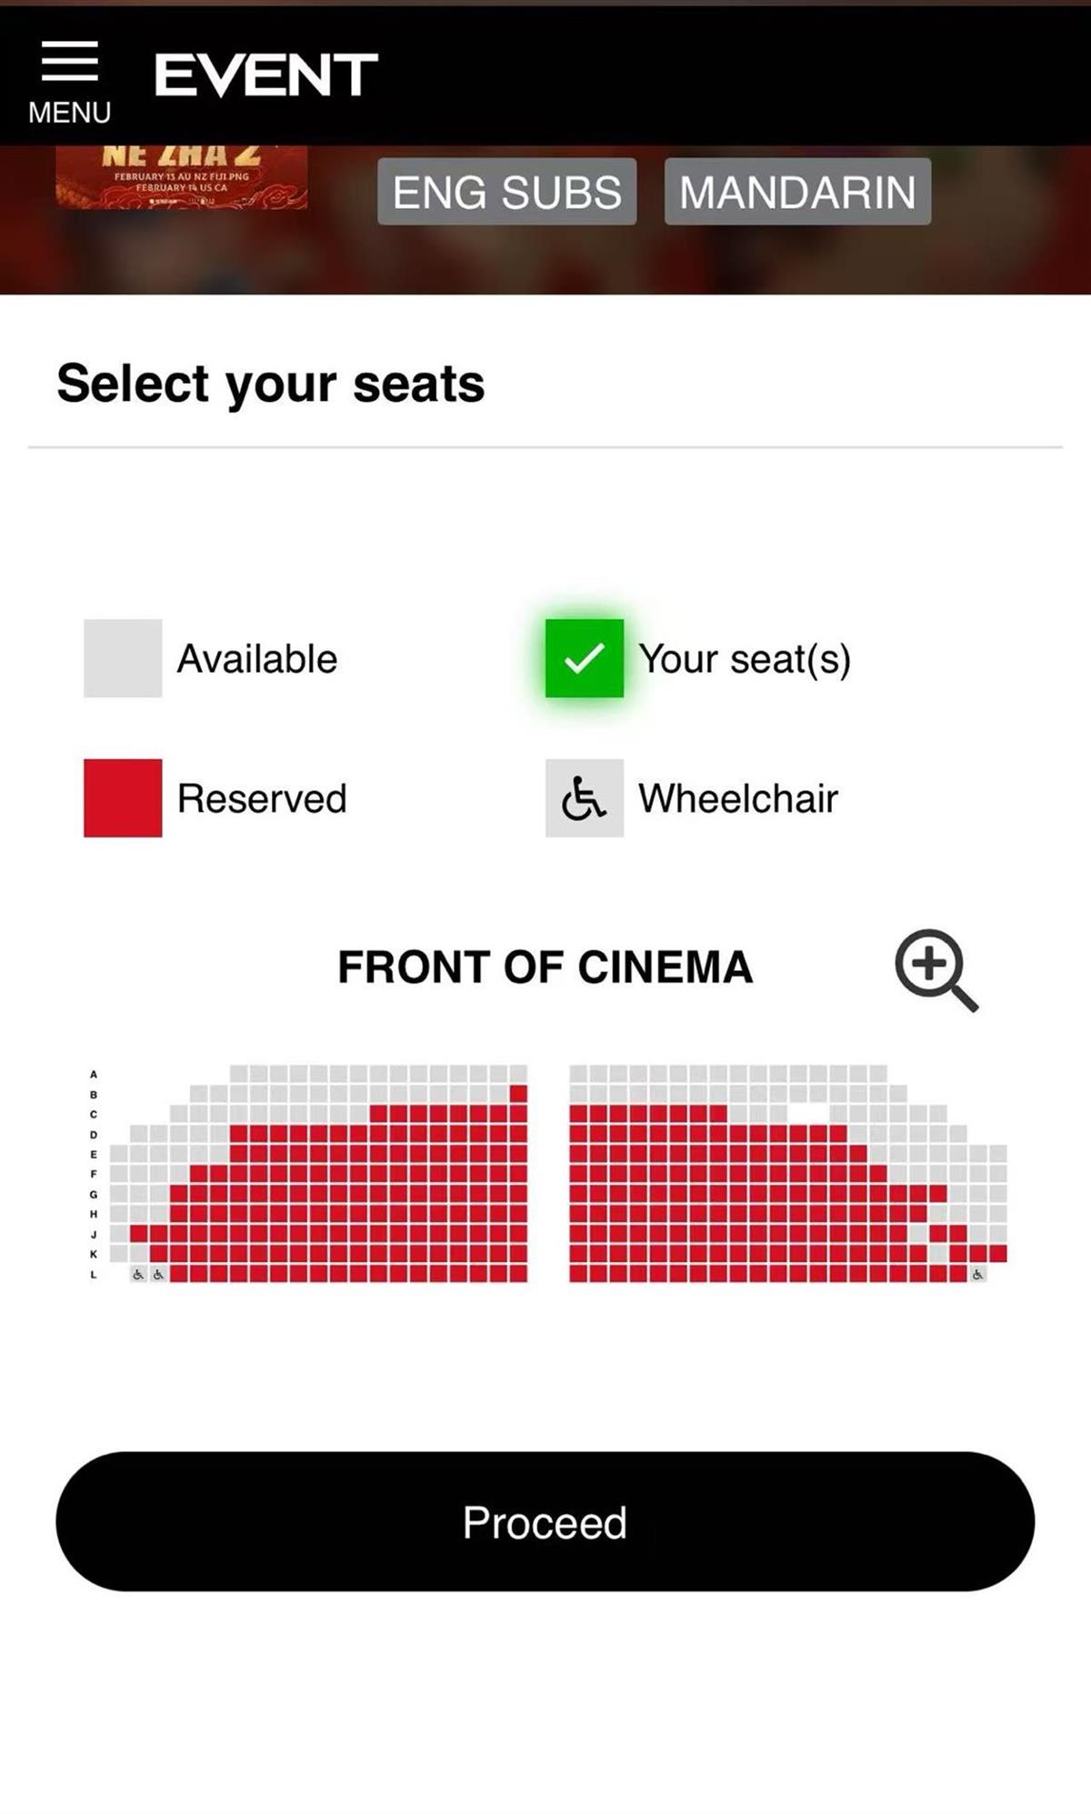The height and width of the screenshot is (1814, 1091).
Task: Open the Ne Zha 2 poster thumbnail
Action: 181,178
